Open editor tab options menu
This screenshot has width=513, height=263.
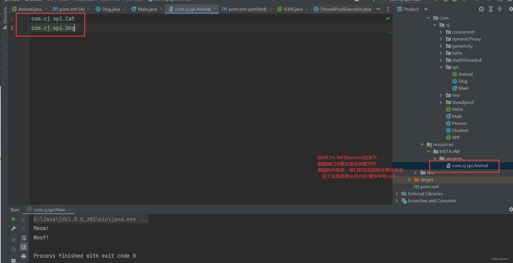(x=388, y=9)
